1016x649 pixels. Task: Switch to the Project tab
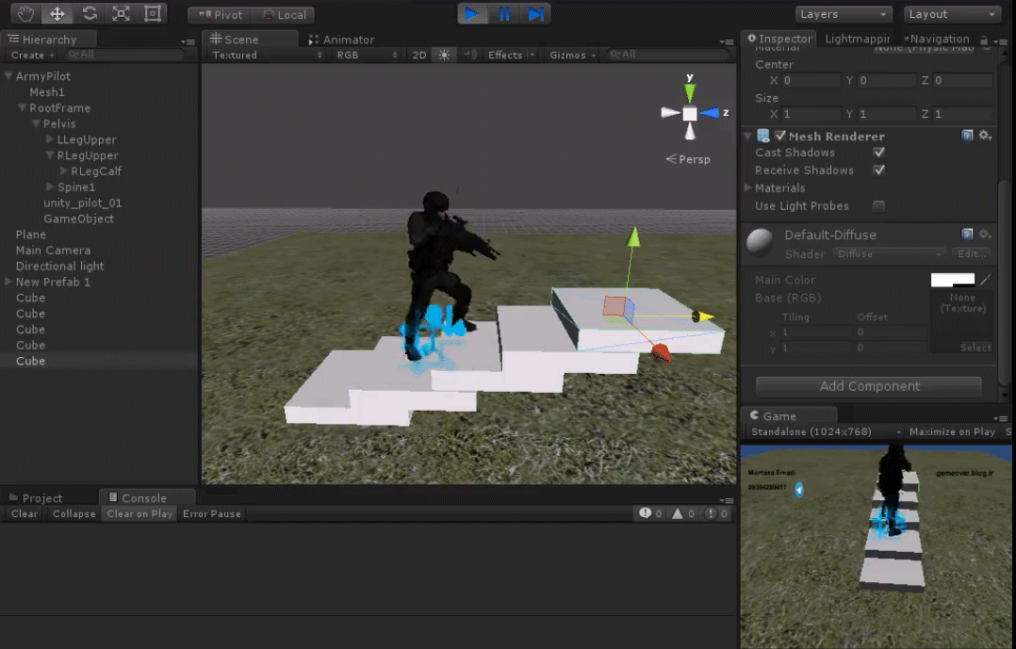click(36, 498)
